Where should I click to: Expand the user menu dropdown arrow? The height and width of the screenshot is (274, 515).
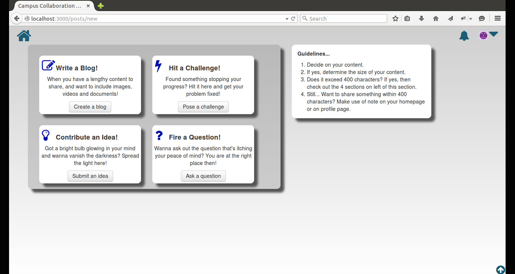coord(494,34)
